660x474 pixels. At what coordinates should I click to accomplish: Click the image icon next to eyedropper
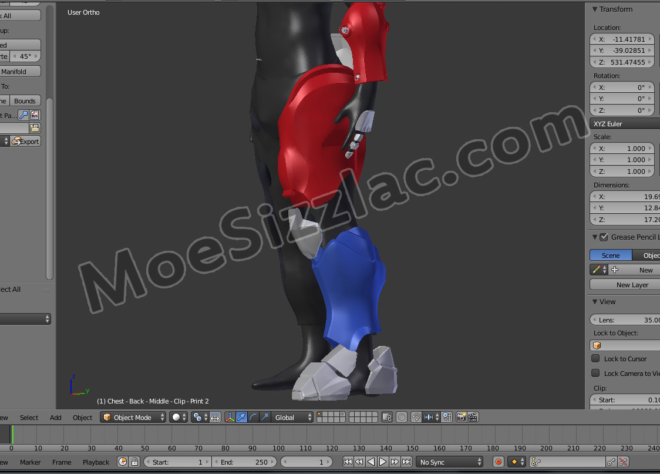(x=35, y=115)
